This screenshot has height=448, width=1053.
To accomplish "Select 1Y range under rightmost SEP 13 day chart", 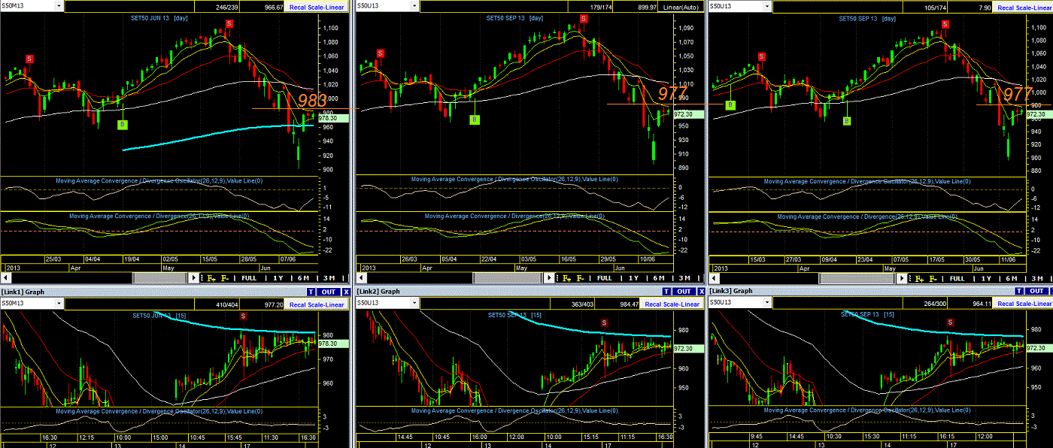I will 986,278.
